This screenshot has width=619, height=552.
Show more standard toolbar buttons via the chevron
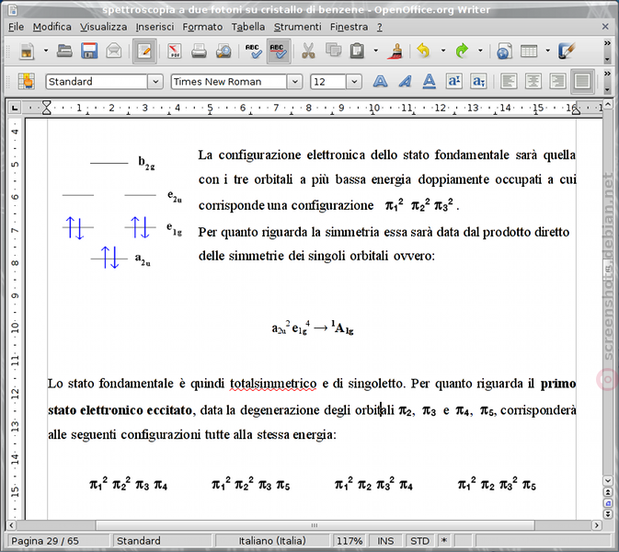(607, 43)
